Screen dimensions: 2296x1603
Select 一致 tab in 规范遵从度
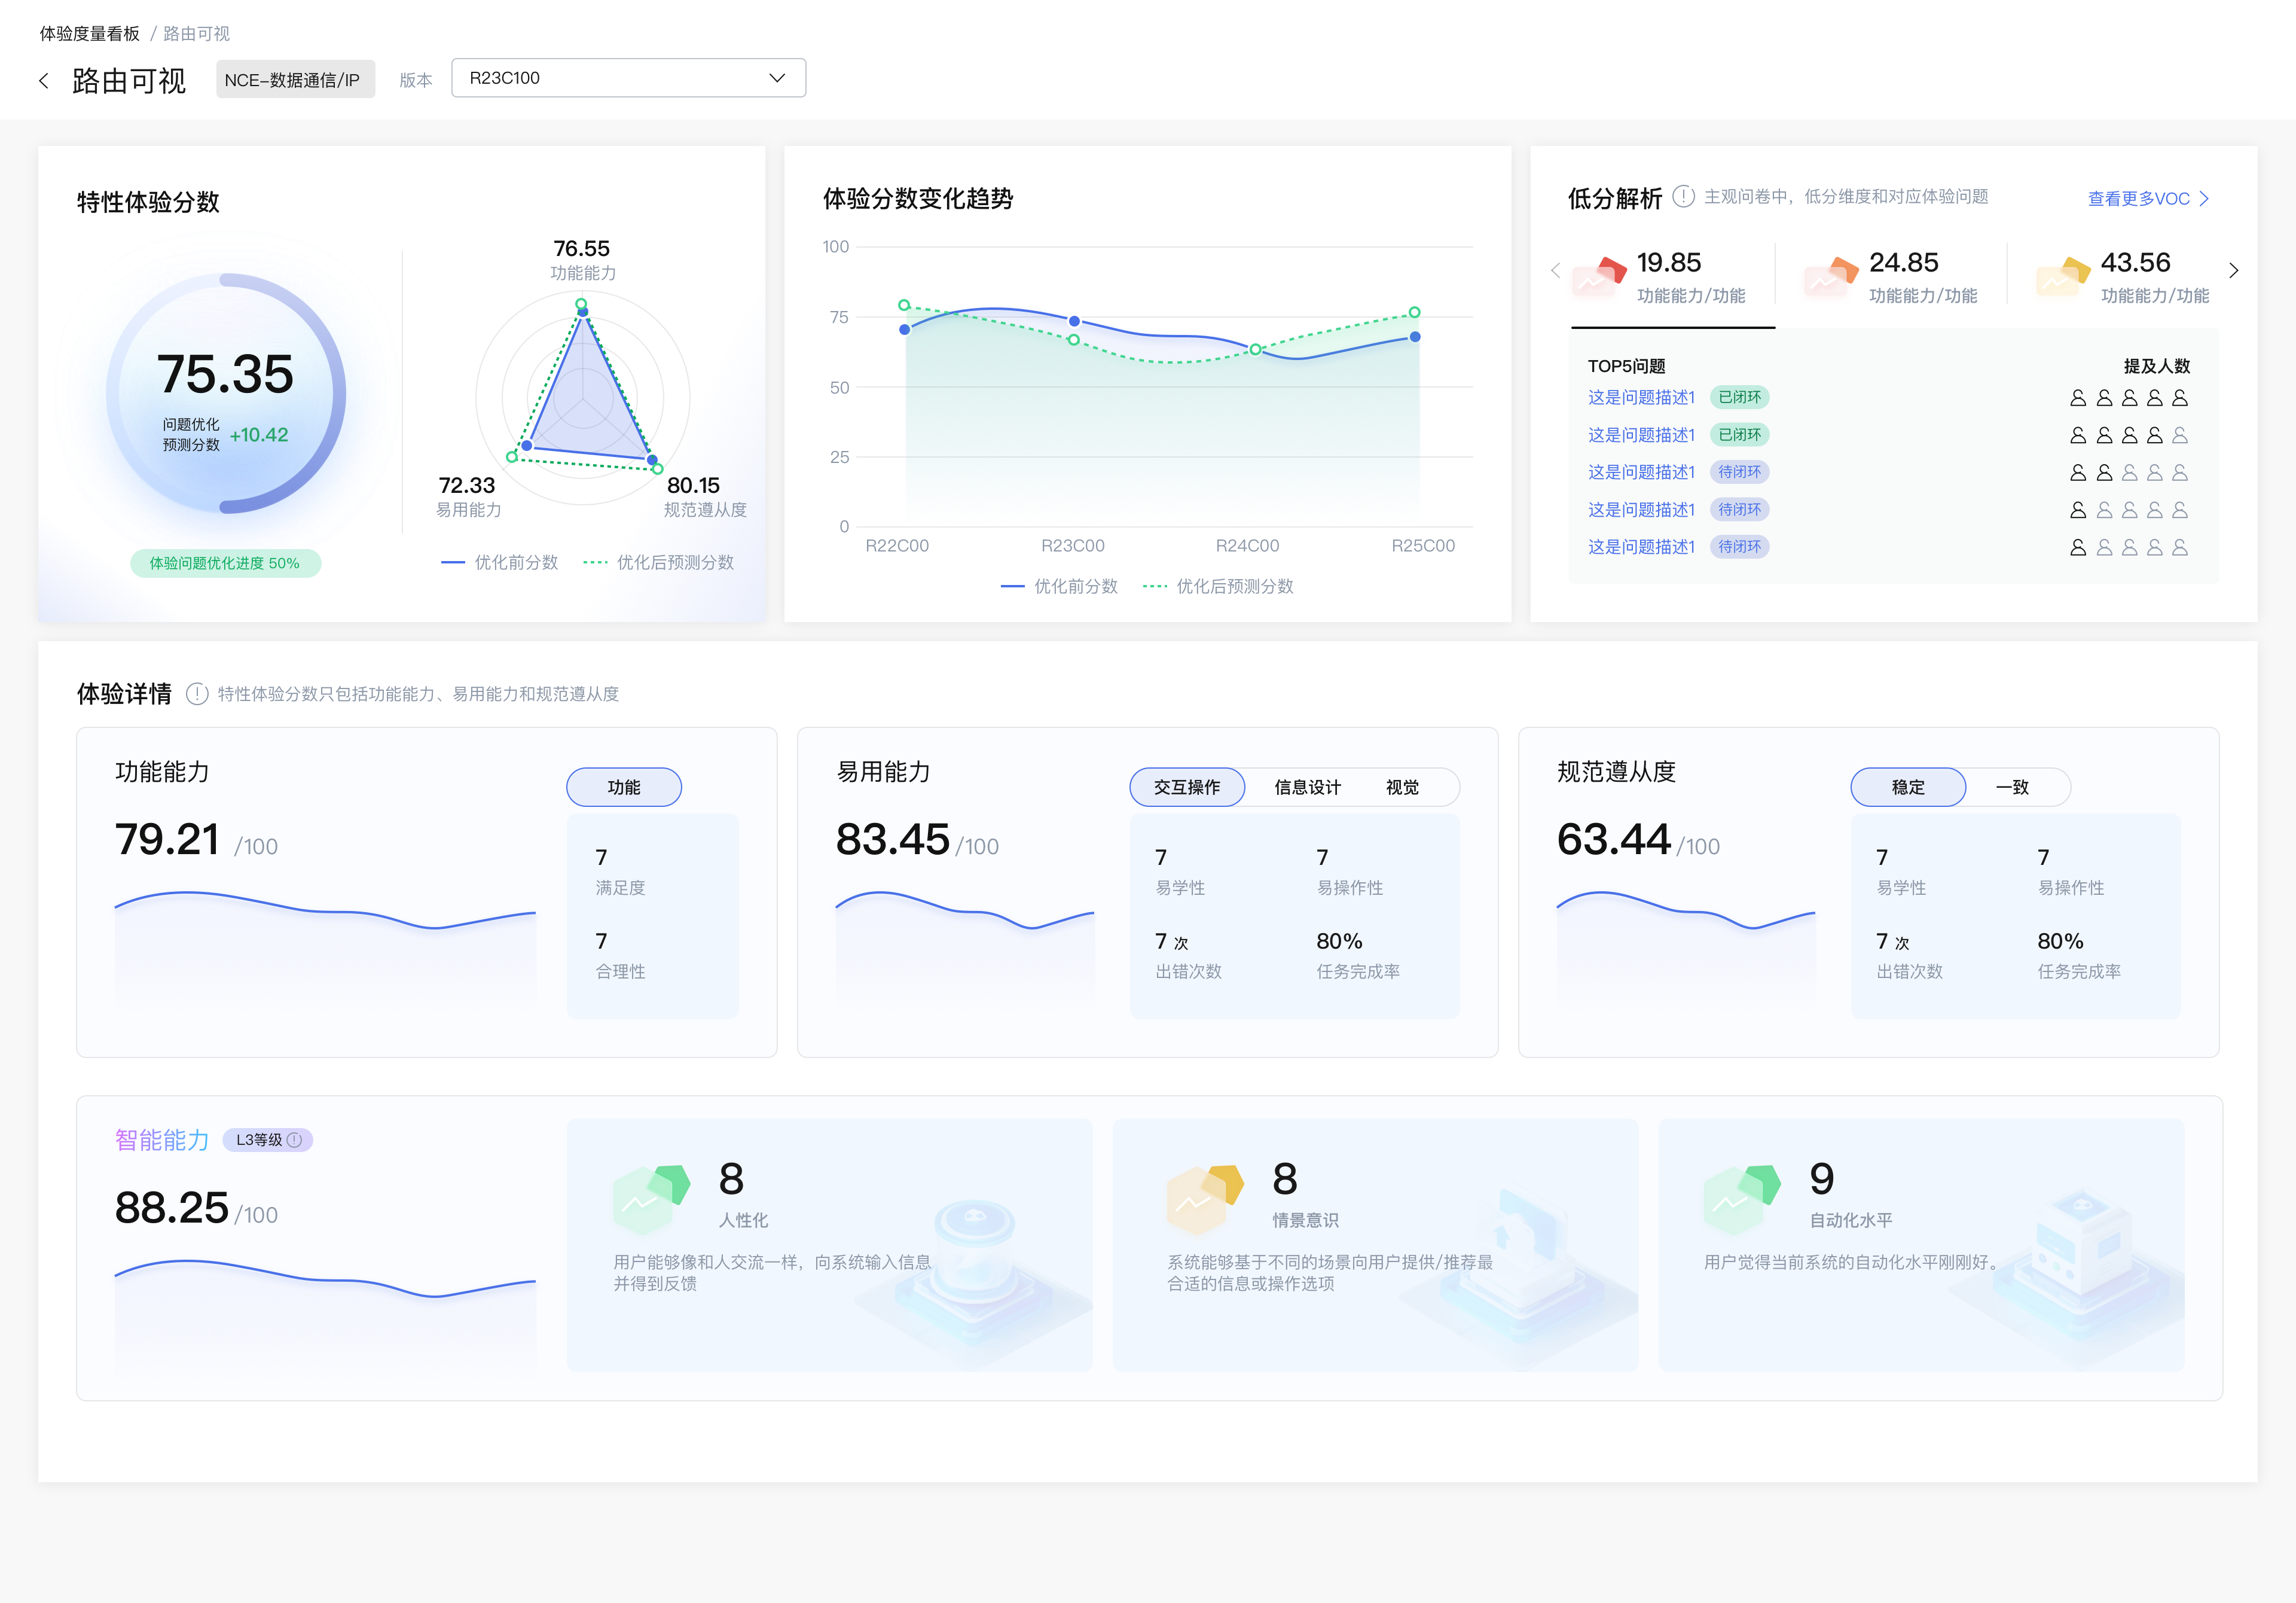2012,787
